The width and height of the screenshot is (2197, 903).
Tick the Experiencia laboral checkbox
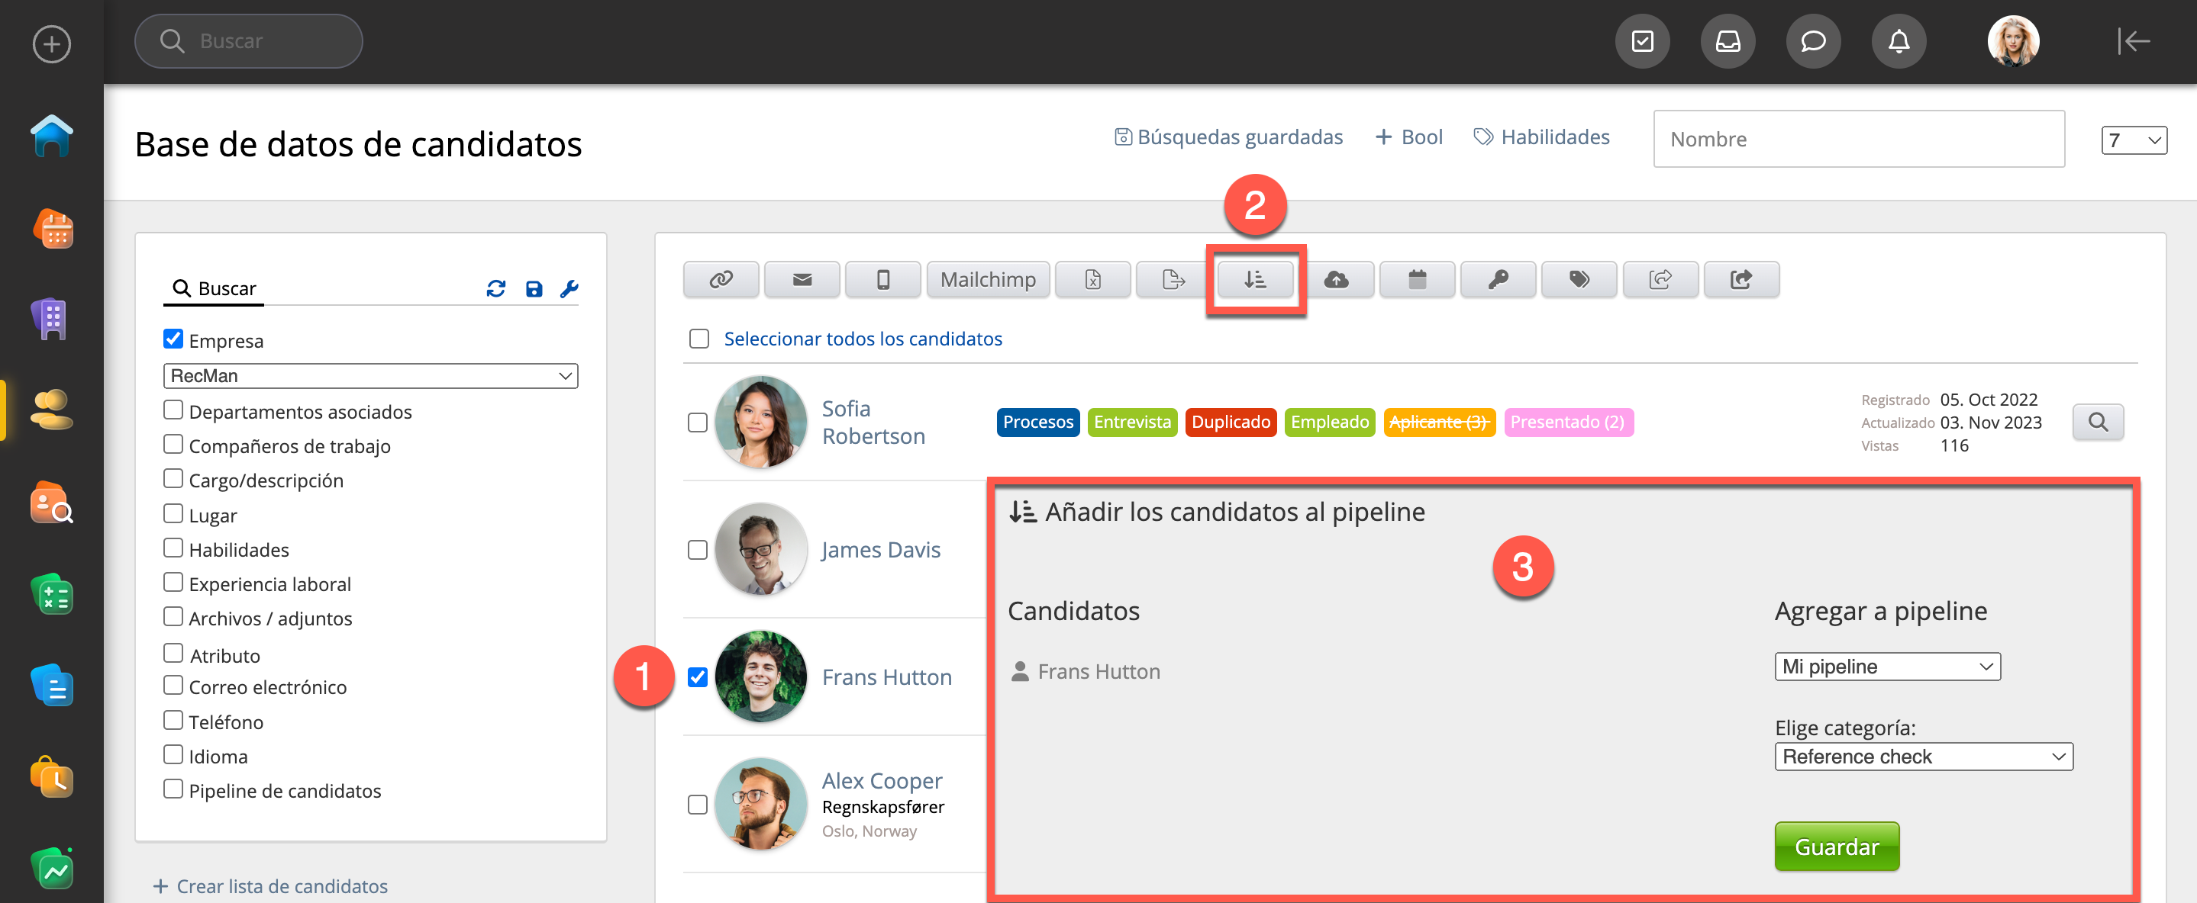173,583
